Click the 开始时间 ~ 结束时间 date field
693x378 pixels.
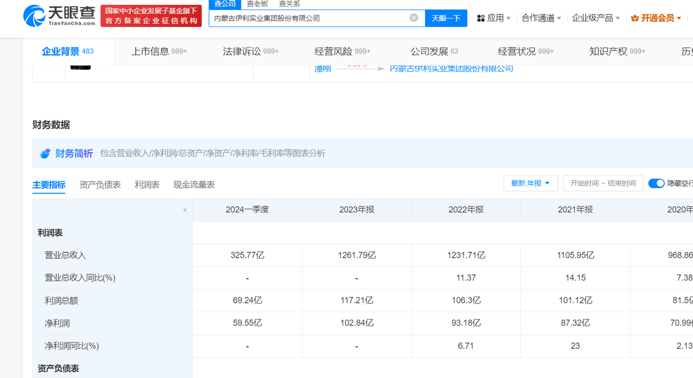click(602, 184)
